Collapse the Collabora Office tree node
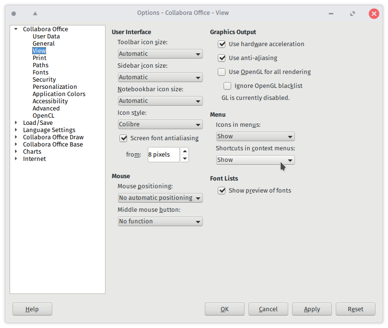The image size is (388, 328). pyautogui.click(x=16, y=29)
